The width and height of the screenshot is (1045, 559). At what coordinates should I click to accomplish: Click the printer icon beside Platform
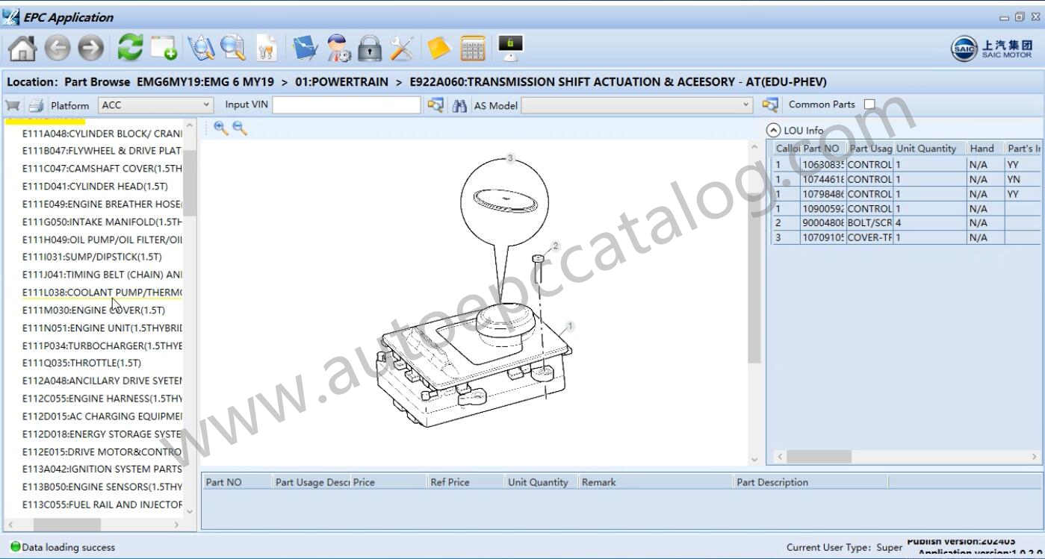(36, 106)
